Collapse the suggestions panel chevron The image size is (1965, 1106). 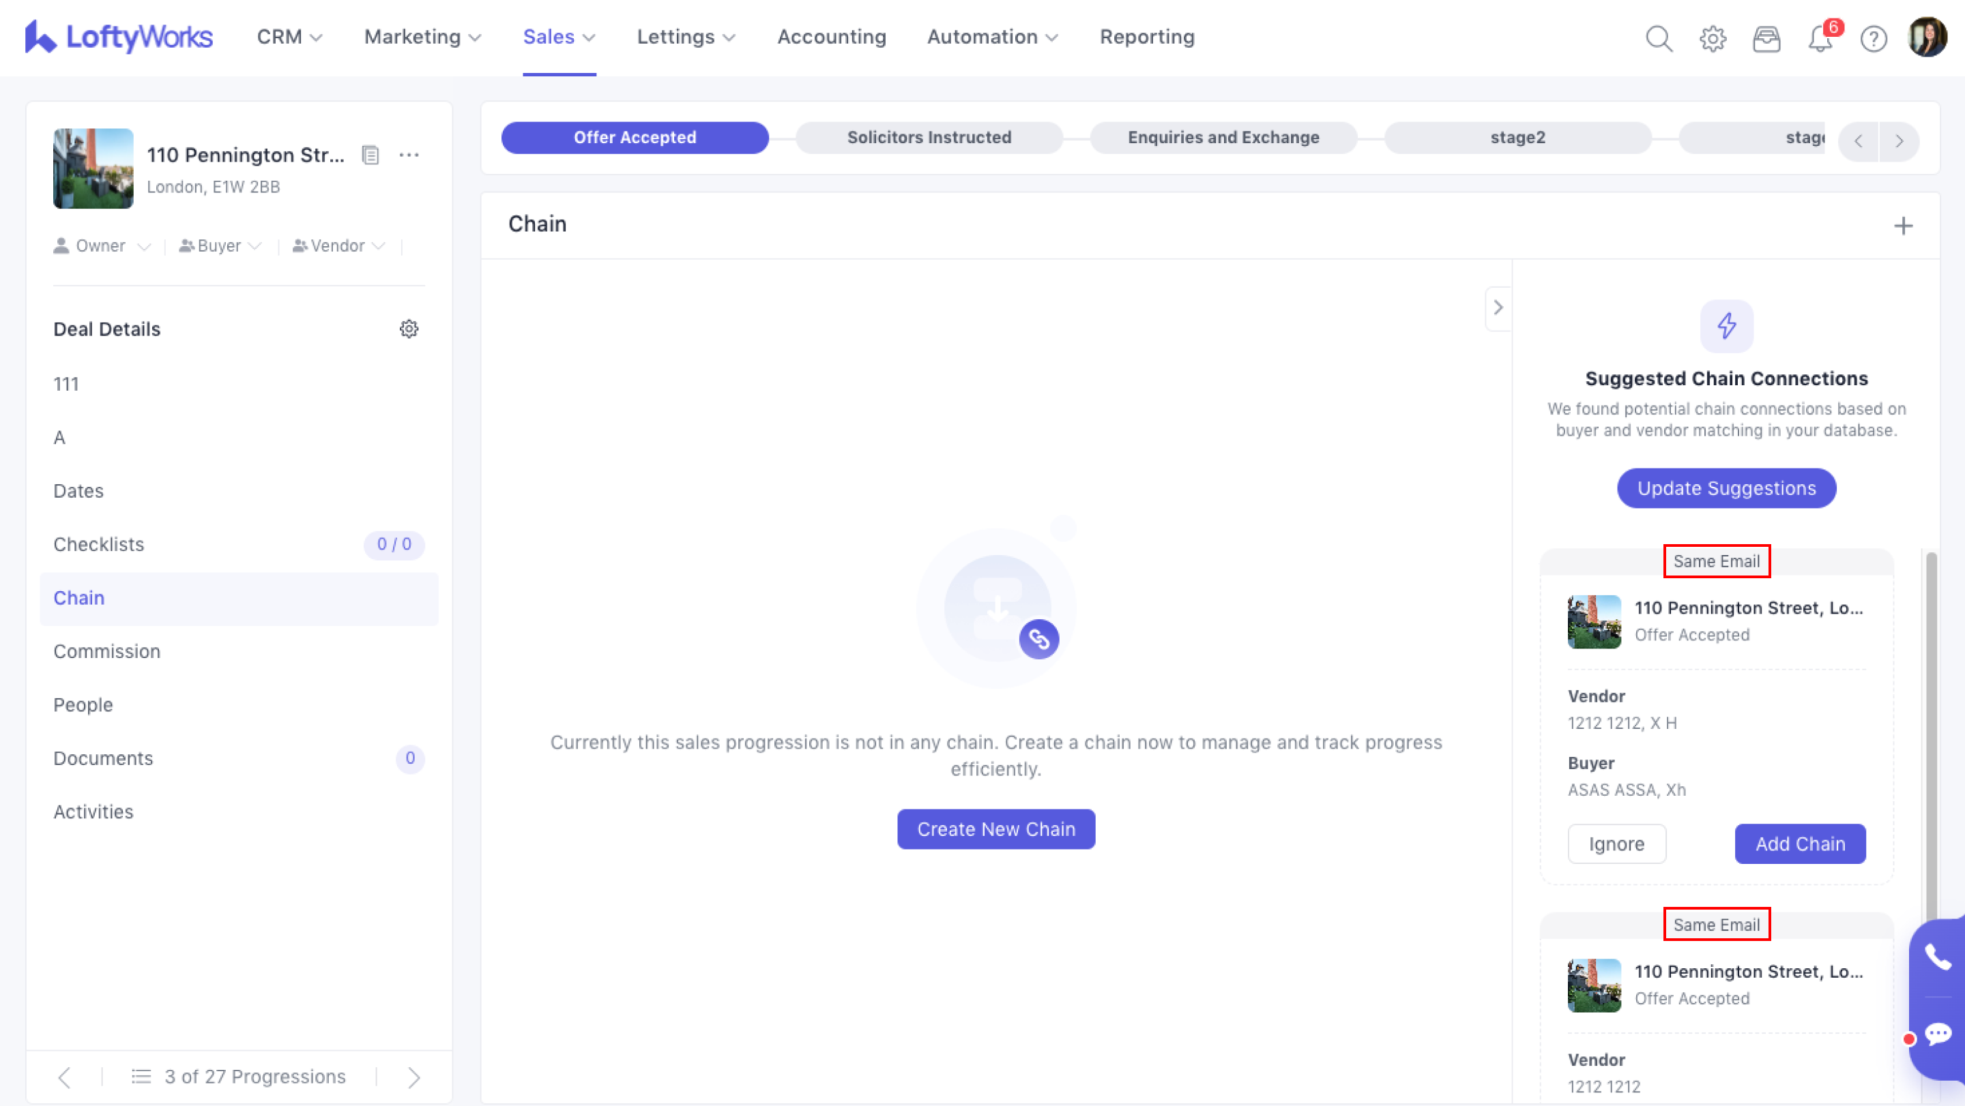pyautogui.click(x=1498, y=307)
